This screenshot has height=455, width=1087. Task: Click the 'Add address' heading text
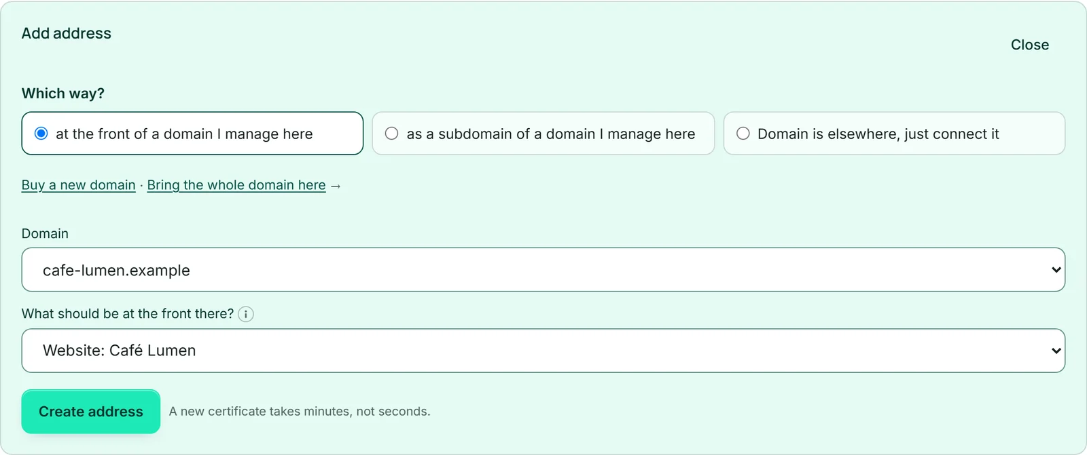67,33
